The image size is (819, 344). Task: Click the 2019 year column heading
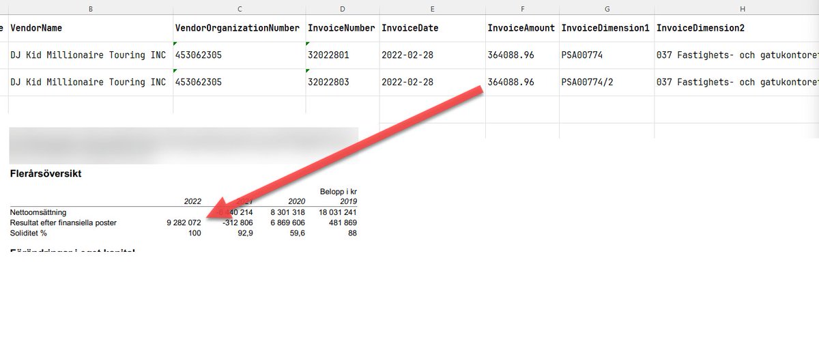pos(348,201)
